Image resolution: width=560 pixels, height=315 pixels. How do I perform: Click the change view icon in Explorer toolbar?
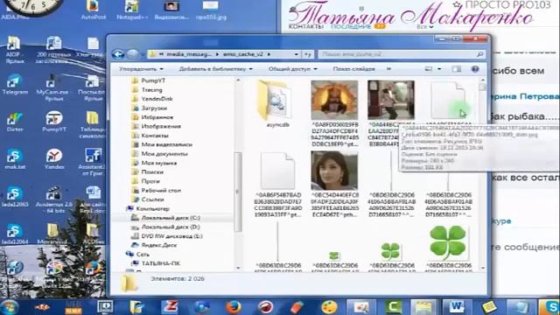pos(429,69)
